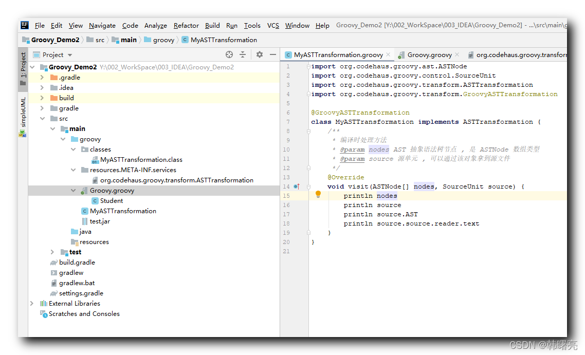
Task: Collapse the groovy source folder
Action: tap(63, 139)
